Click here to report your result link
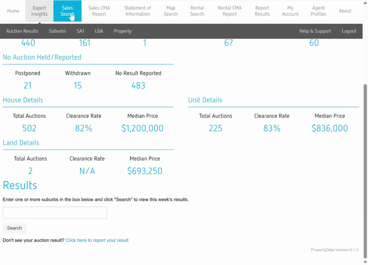This screenshot has height=265, width=368. (97, 240)
